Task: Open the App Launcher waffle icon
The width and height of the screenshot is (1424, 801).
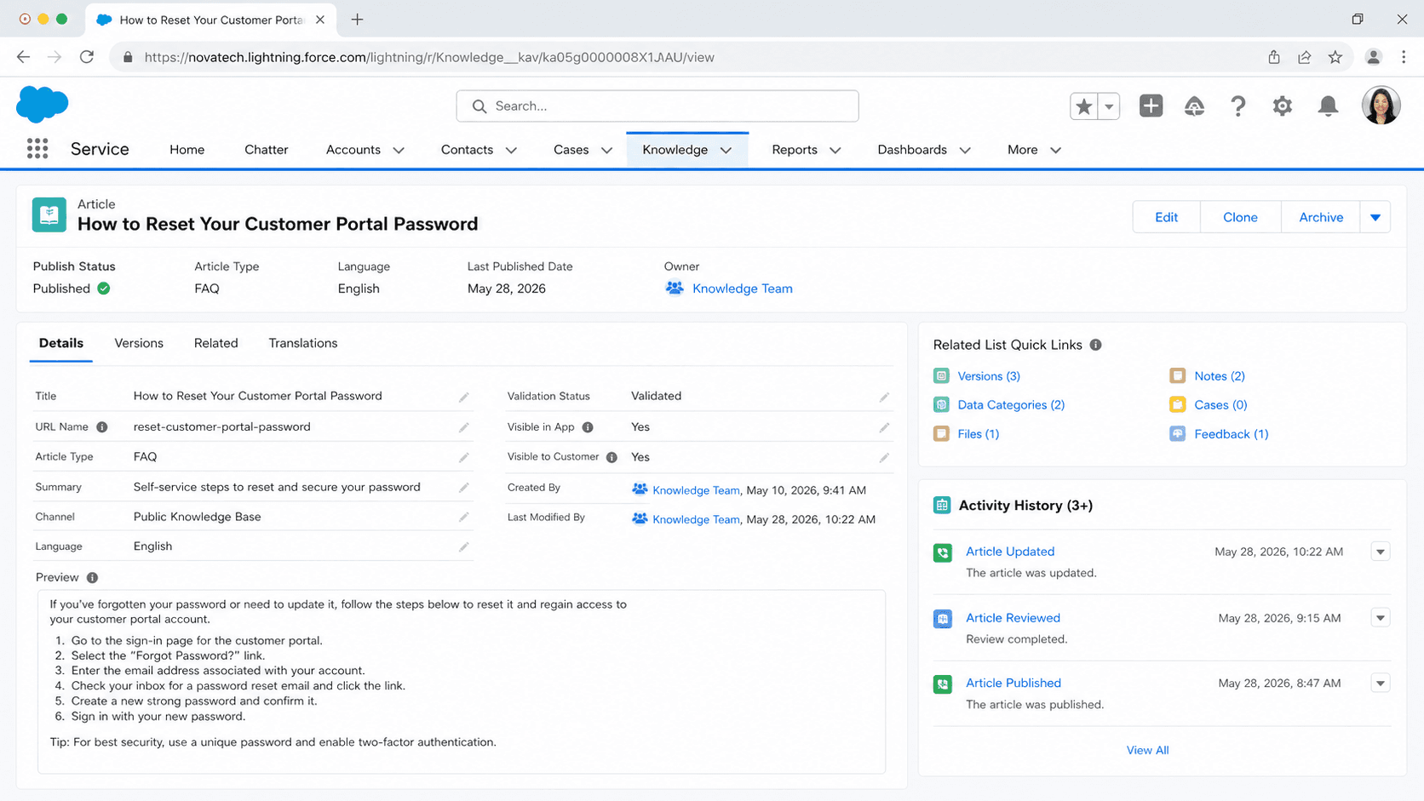Action: click(37, 148)
